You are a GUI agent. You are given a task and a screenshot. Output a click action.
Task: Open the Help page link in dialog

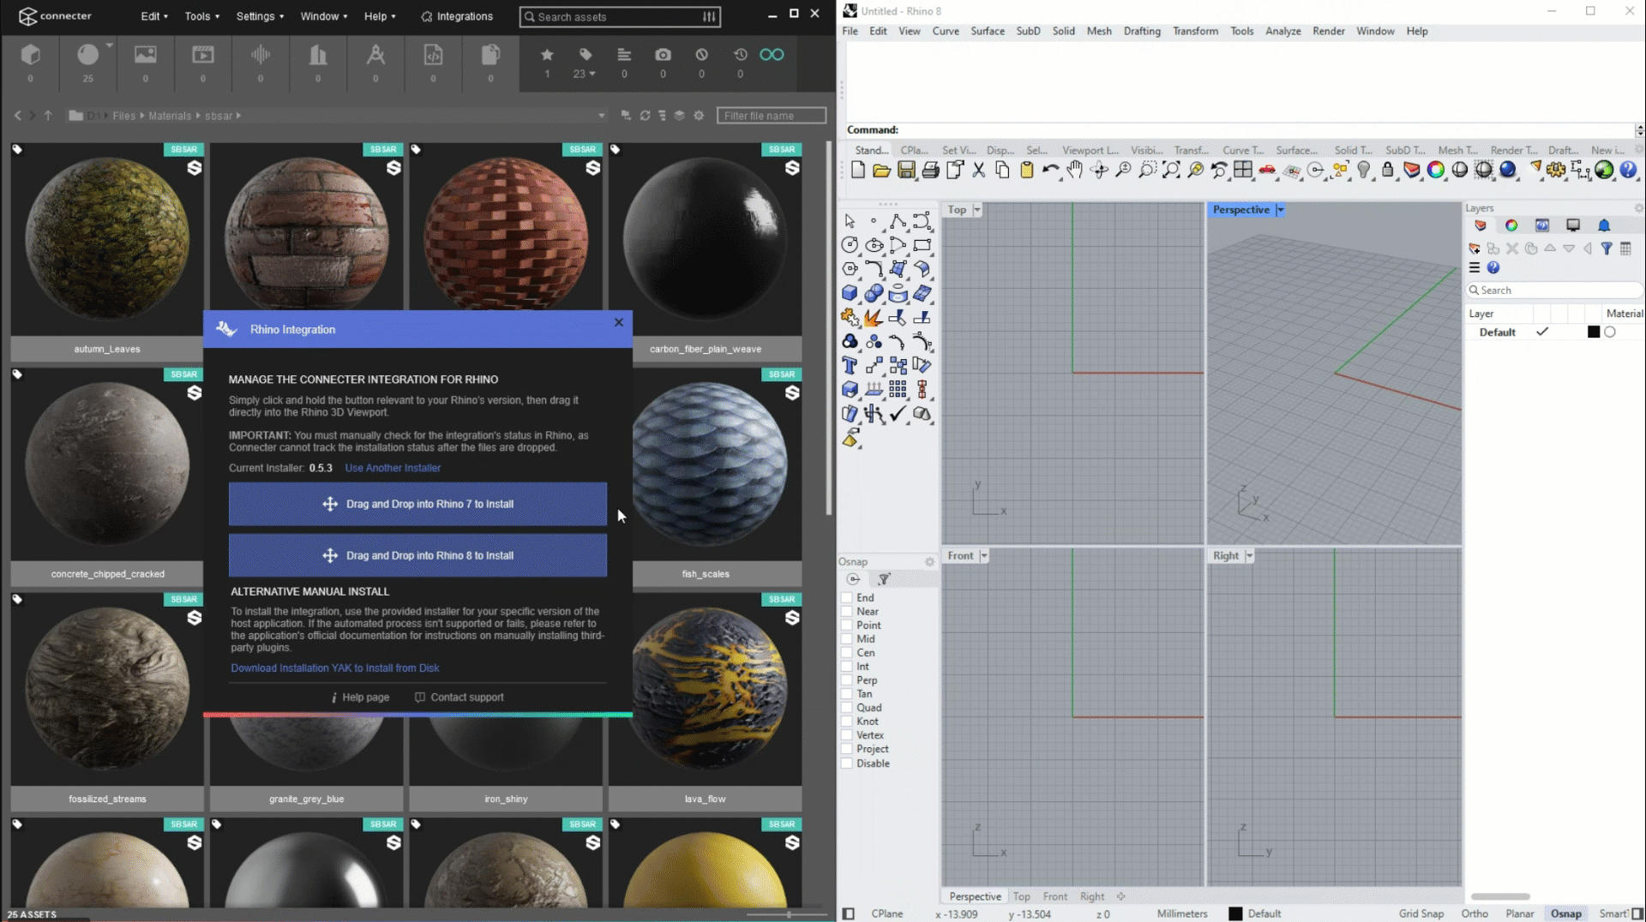tap(360, 697)
